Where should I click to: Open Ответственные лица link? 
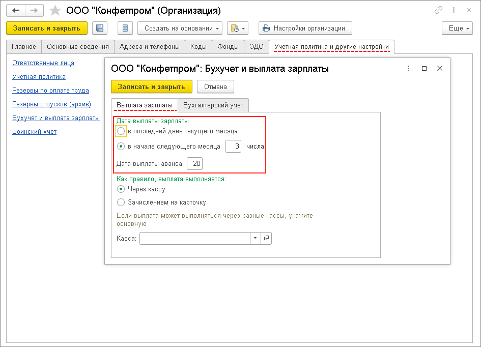tap(43, 63)
